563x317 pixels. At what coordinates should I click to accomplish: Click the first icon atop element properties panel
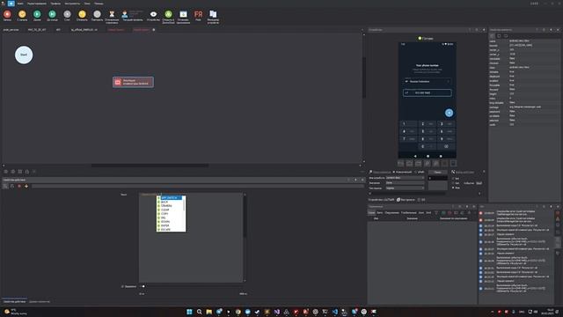click(x=492, y=36)
